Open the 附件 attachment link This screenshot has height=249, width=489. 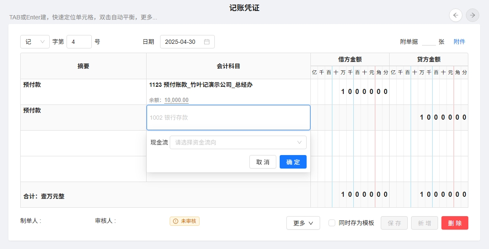tap(459, 42)
